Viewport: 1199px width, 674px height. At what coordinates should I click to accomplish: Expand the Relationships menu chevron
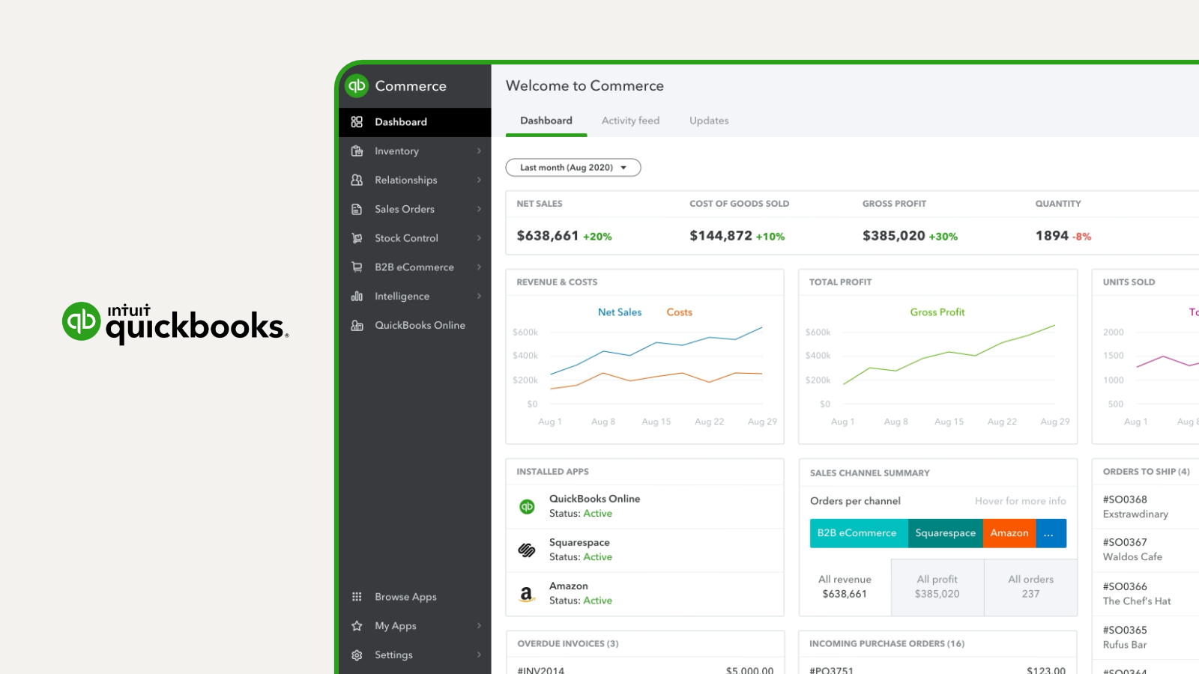click(x=479, y=180)
